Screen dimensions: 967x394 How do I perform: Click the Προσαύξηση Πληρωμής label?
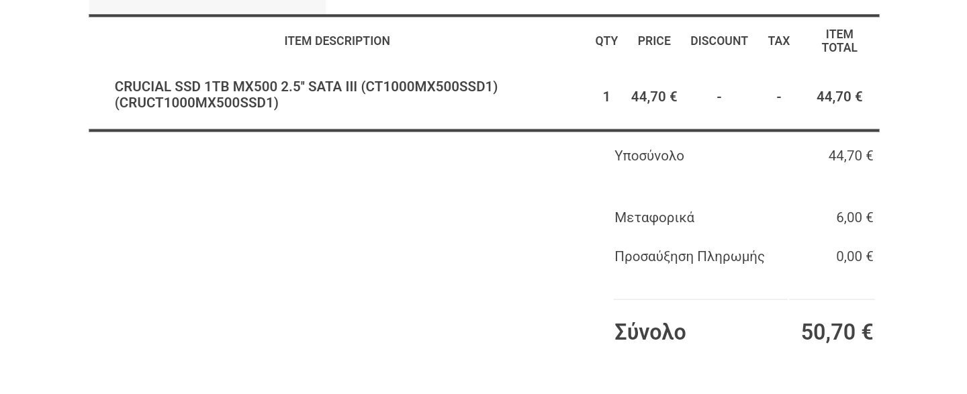click(690, 256)
